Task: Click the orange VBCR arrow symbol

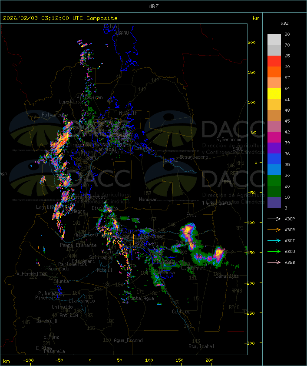Action: [x=274, y=230]
